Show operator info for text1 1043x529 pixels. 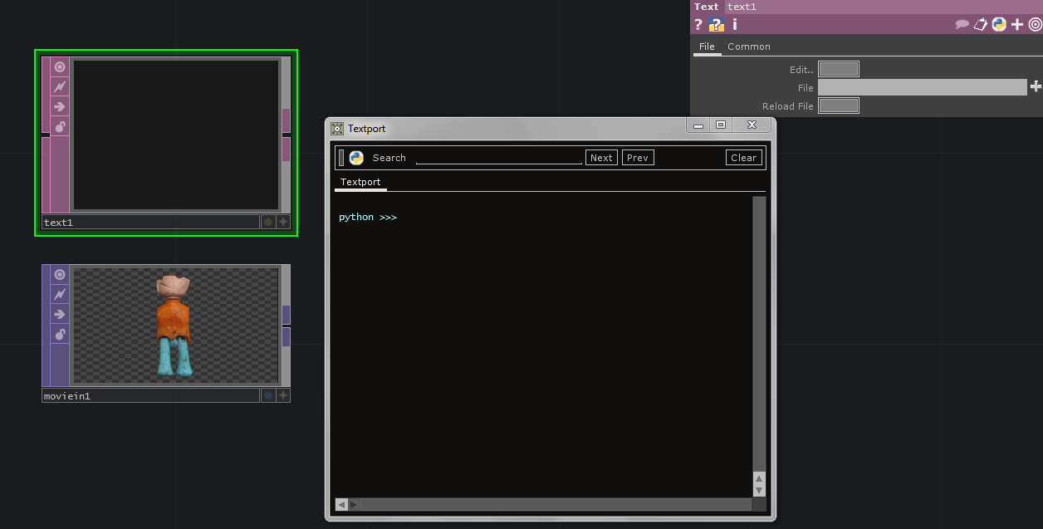pyautogui.click(x=734, y=25)
